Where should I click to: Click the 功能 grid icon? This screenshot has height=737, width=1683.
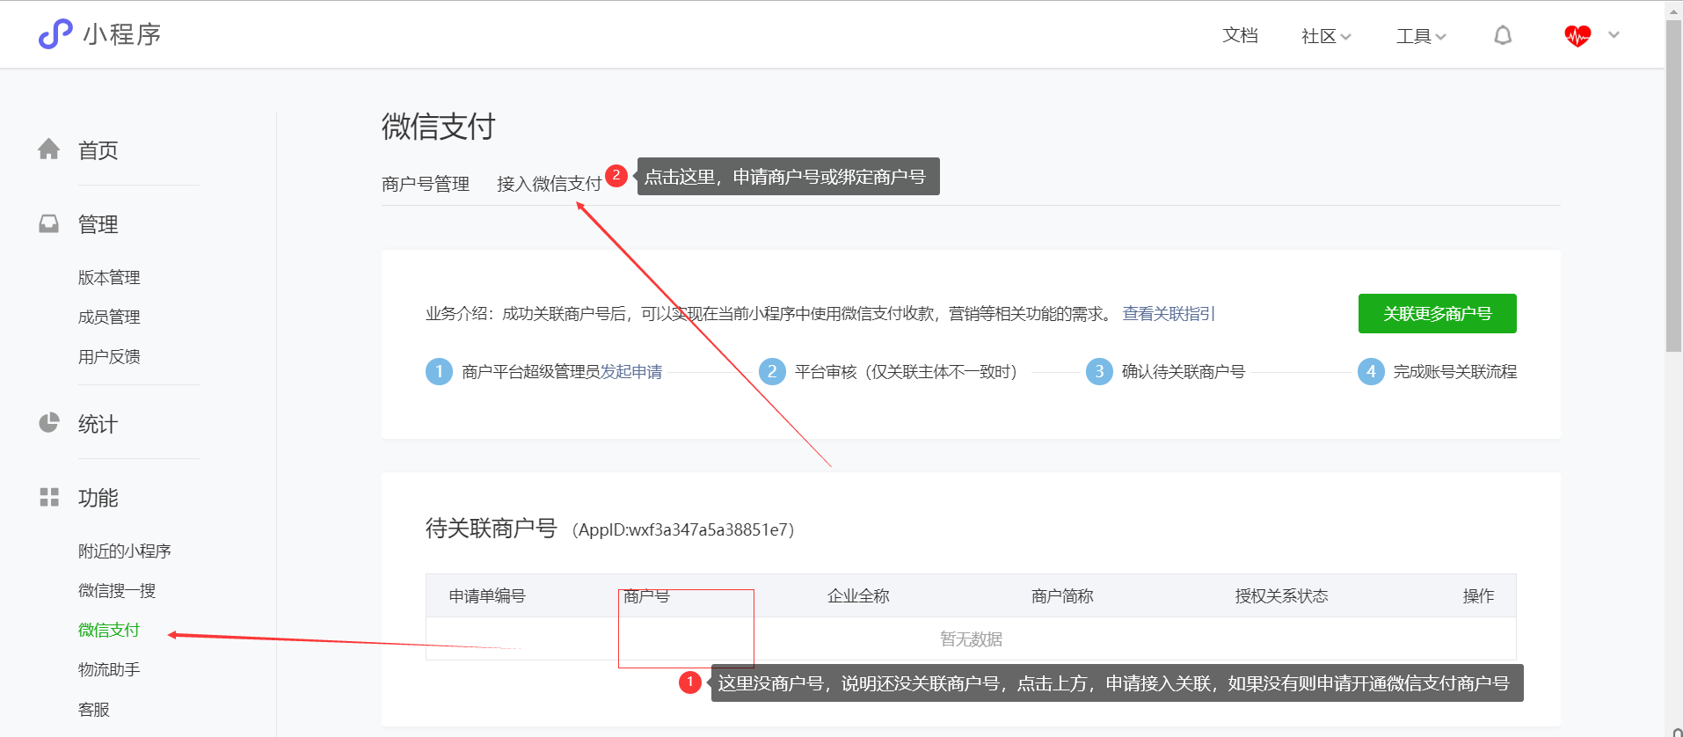click(49, 497)
